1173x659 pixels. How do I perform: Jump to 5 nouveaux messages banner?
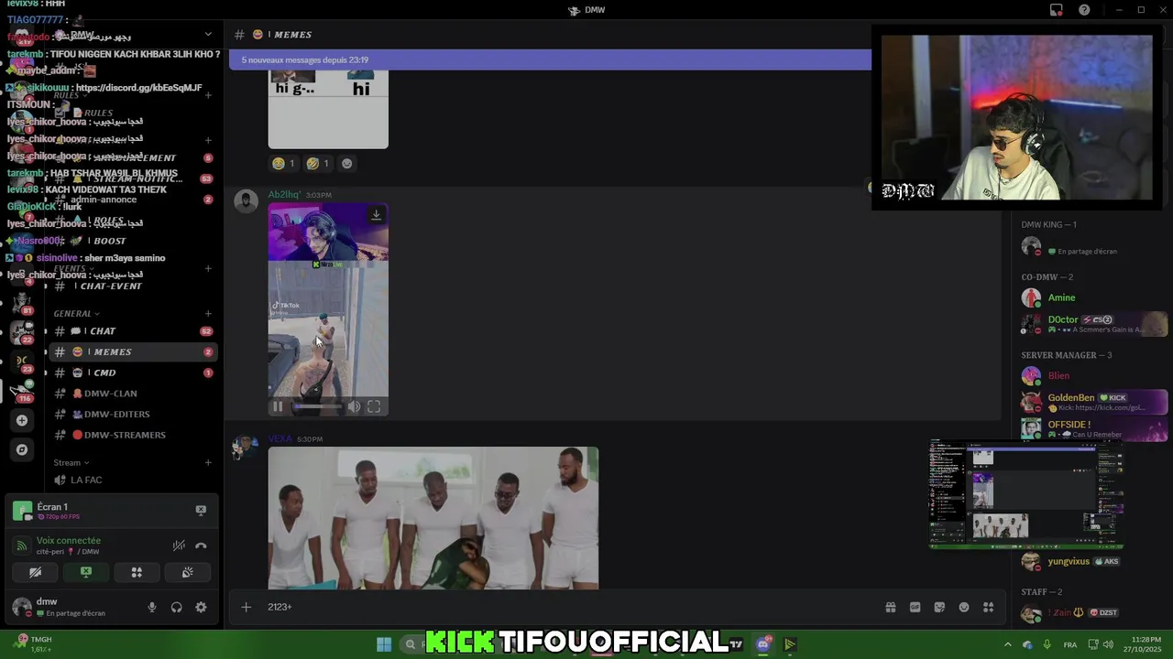click(550, 59)
